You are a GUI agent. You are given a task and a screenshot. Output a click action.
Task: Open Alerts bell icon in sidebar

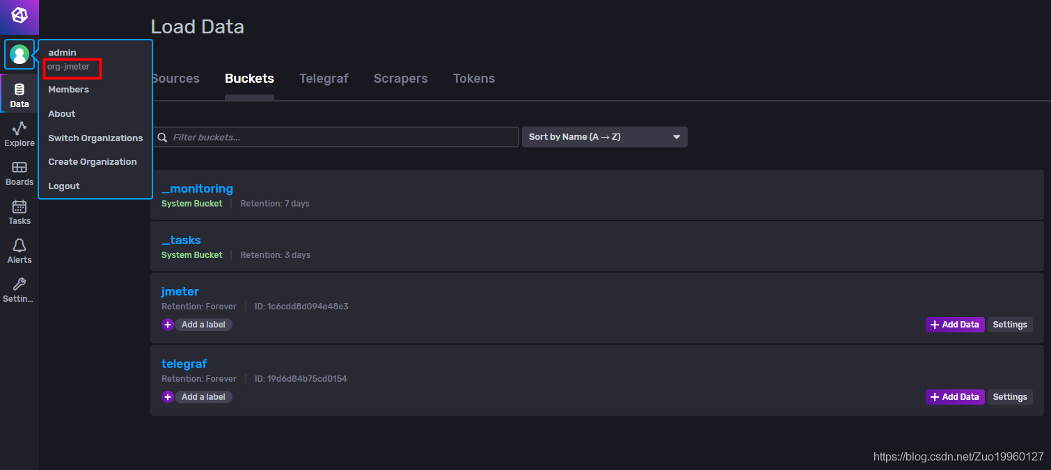19,245
